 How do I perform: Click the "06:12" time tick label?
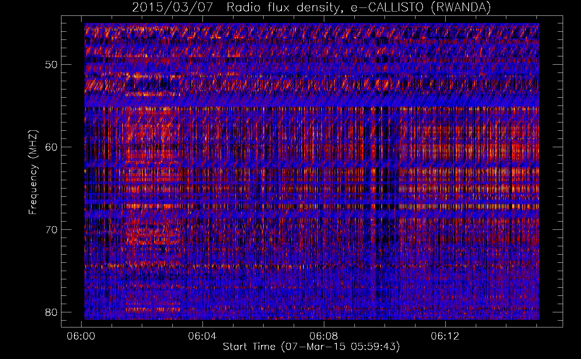[x=445, y=336]
